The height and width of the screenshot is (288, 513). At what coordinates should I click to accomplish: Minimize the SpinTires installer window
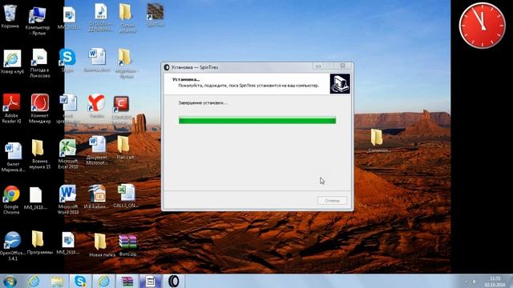(317, 66)
